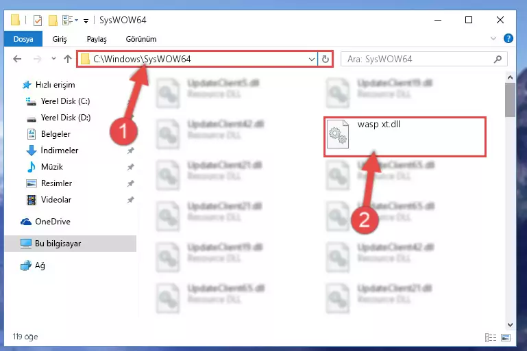This screenshot has width=527, height=351.
Task: Unpin Müzik using its pin icon
Action: (x=130, y=167)
